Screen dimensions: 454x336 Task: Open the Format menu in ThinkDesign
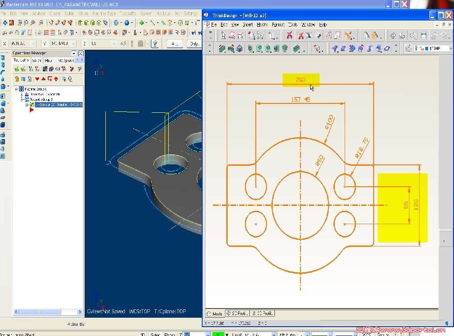tap(278, 25)
